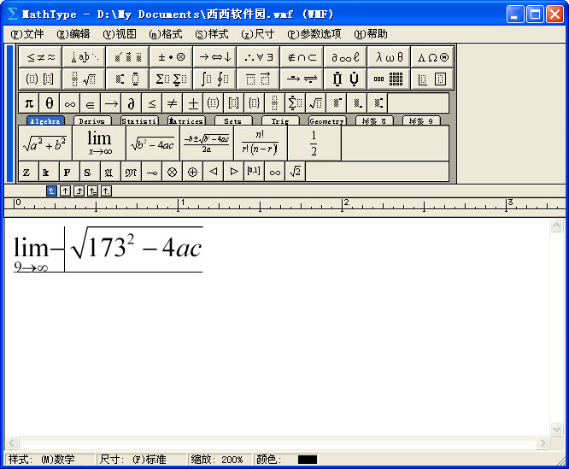Click the square root 173² − 4ac in equation

137,248
